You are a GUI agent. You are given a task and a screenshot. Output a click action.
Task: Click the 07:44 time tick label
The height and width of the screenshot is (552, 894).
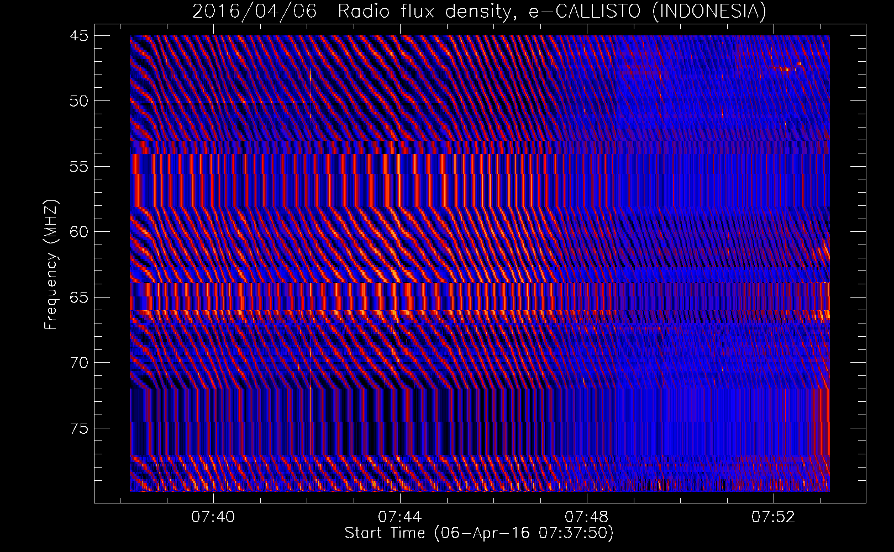pyautogui.click(x=400, y=517)
